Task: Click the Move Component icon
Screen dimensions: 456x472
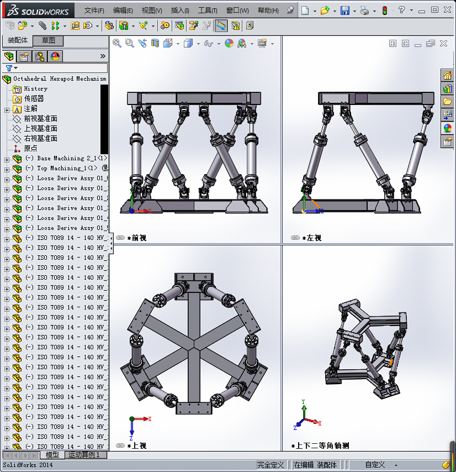Action: coord(87,25)
